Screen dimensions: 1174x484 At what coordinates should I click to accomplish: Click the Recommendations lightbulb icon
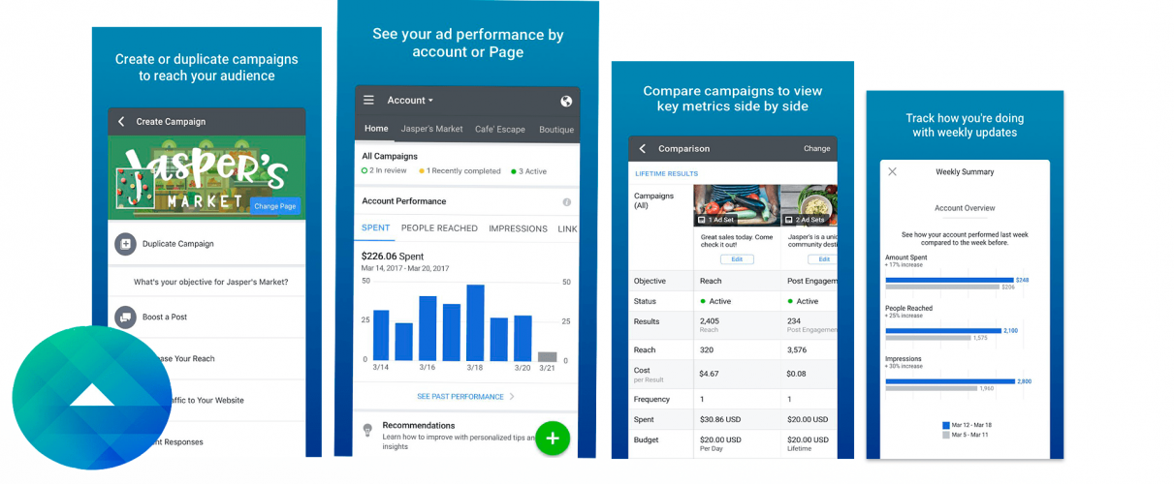pos(367,429)
